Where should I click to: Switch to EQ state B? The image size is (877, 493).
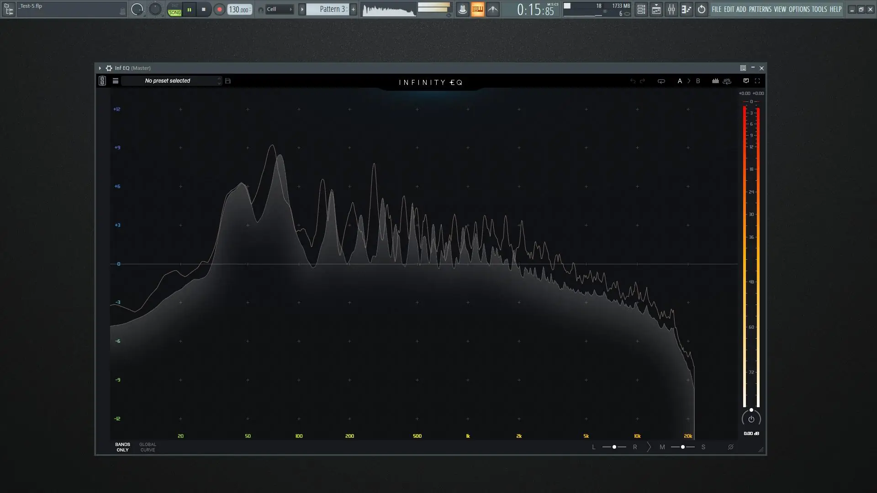pyautogui.click(x=698, y=81)
